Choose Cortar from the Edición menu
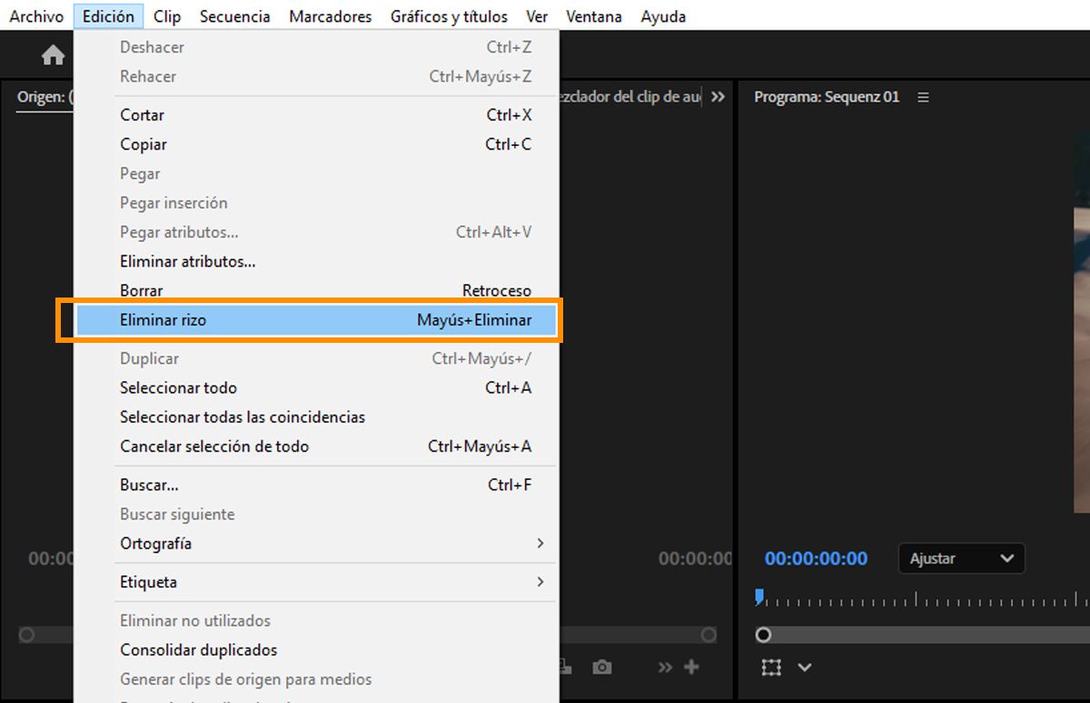 tap(315, 115)
